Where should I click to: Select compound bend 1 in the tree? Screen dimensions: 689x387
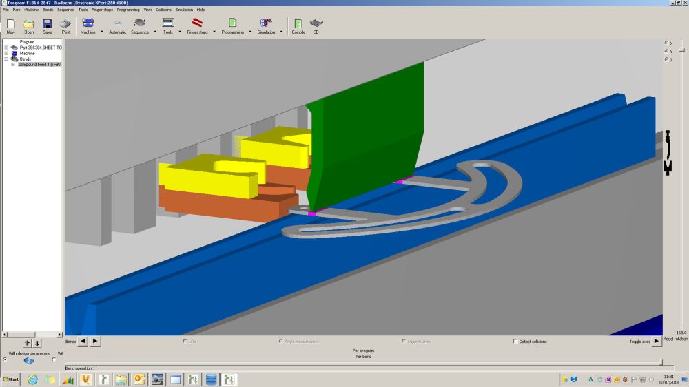tap(39, 64)
